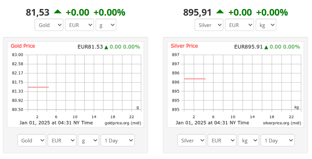Open the top kg weight unit dropdown
Viewport: 312px width, 159px height.
coord(266,25)
